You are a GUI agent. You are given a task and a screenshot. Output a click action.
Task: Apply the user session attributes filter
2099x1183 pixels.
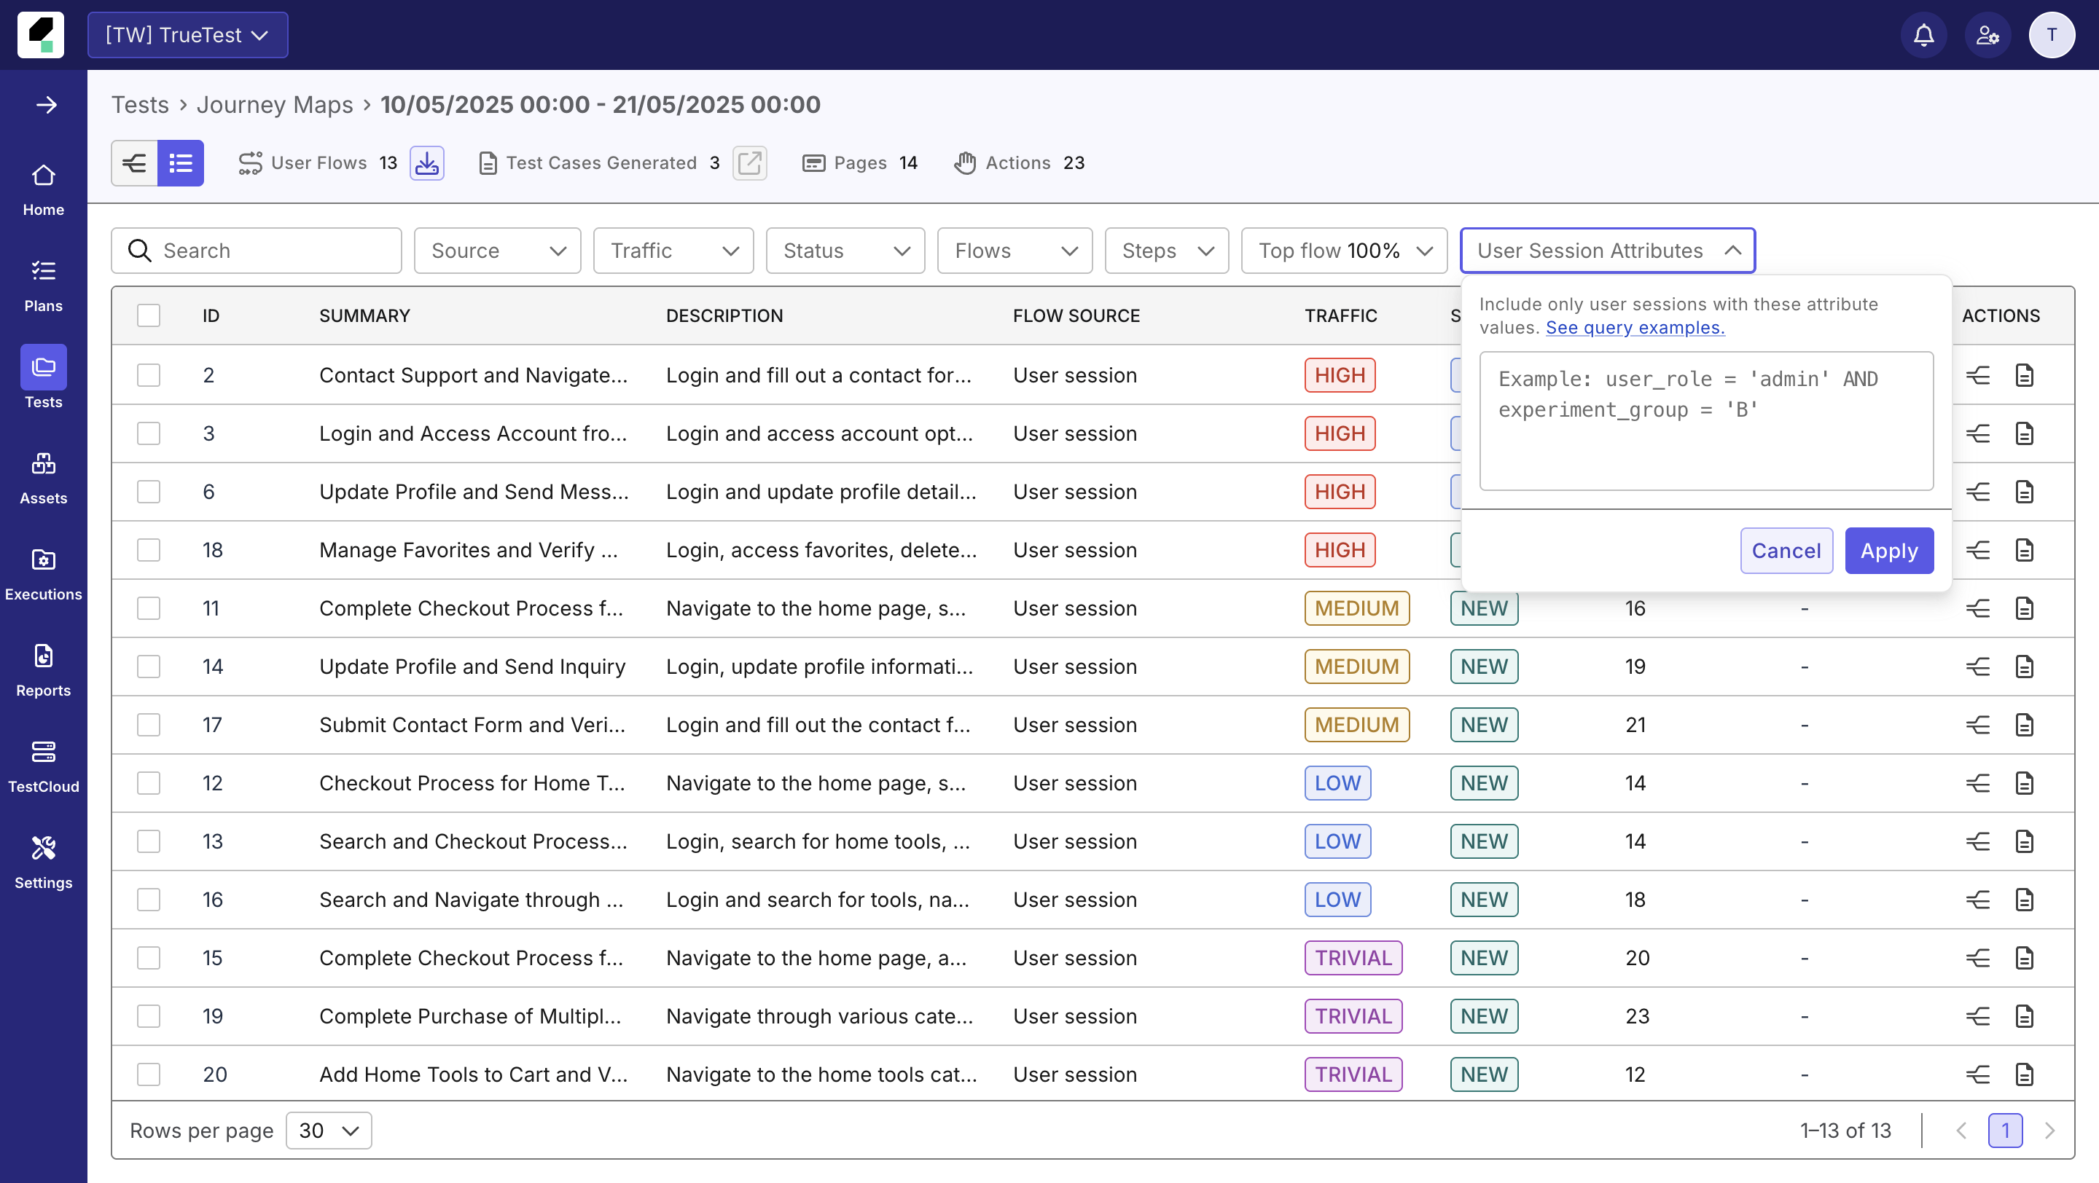pyautogui.click(x=1889, y=551)
